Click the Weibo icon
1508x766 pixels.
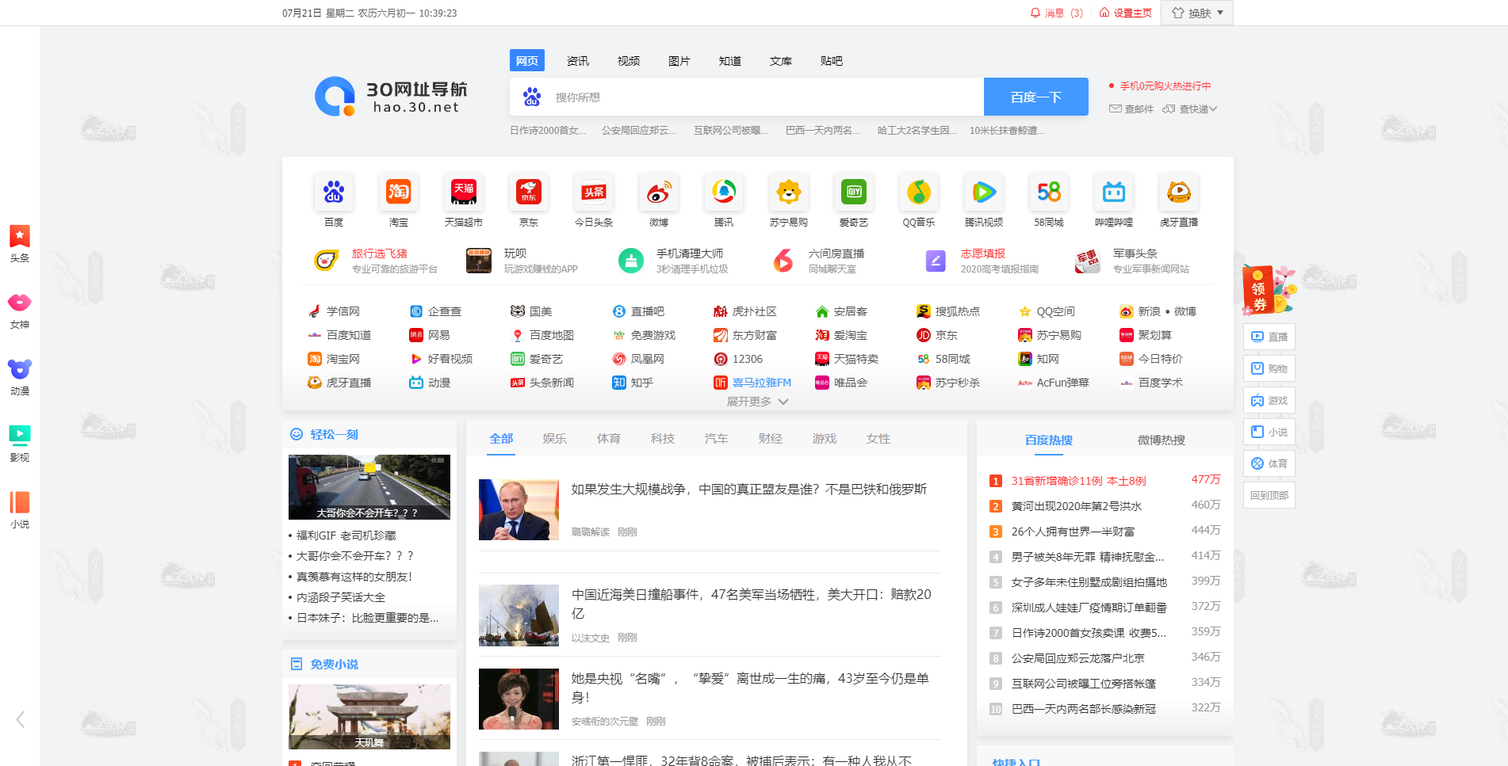tap(659, 192)
